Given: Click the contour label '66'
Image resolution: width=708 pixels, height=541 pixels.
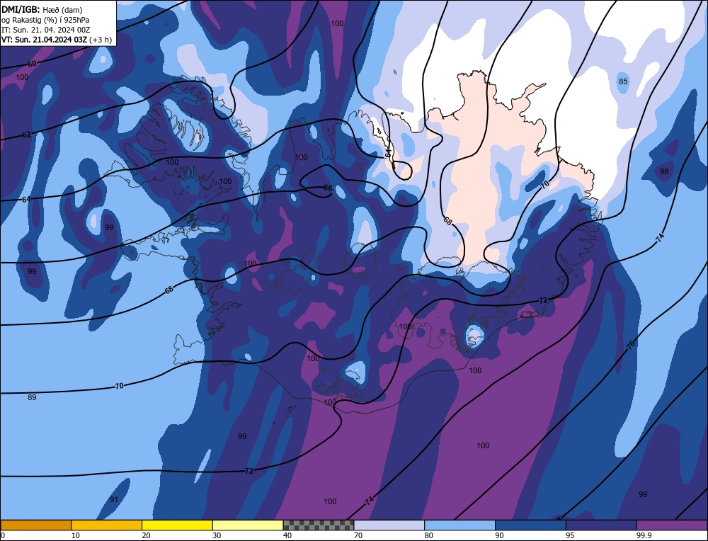Looking at the screenshot, I should [329, 188].
